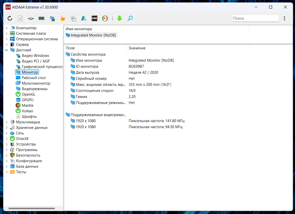The width and height of the screenshot is (295, 214).
Task: Launch the flame stability test icon
Action: click(63, 18)
